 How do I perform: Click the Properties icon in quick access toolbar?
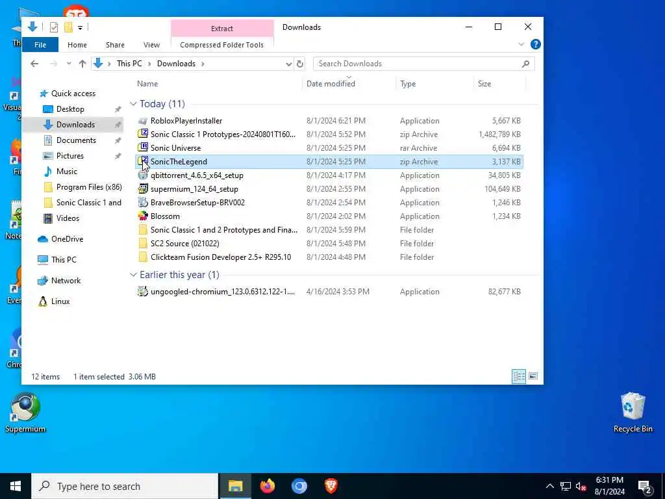coord(53,27)
